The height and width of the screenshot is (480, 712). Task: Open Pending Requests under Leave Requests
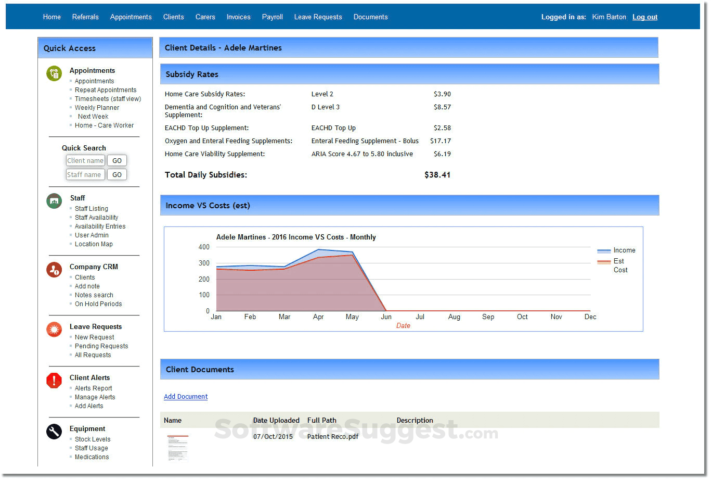tap(101, 346)
